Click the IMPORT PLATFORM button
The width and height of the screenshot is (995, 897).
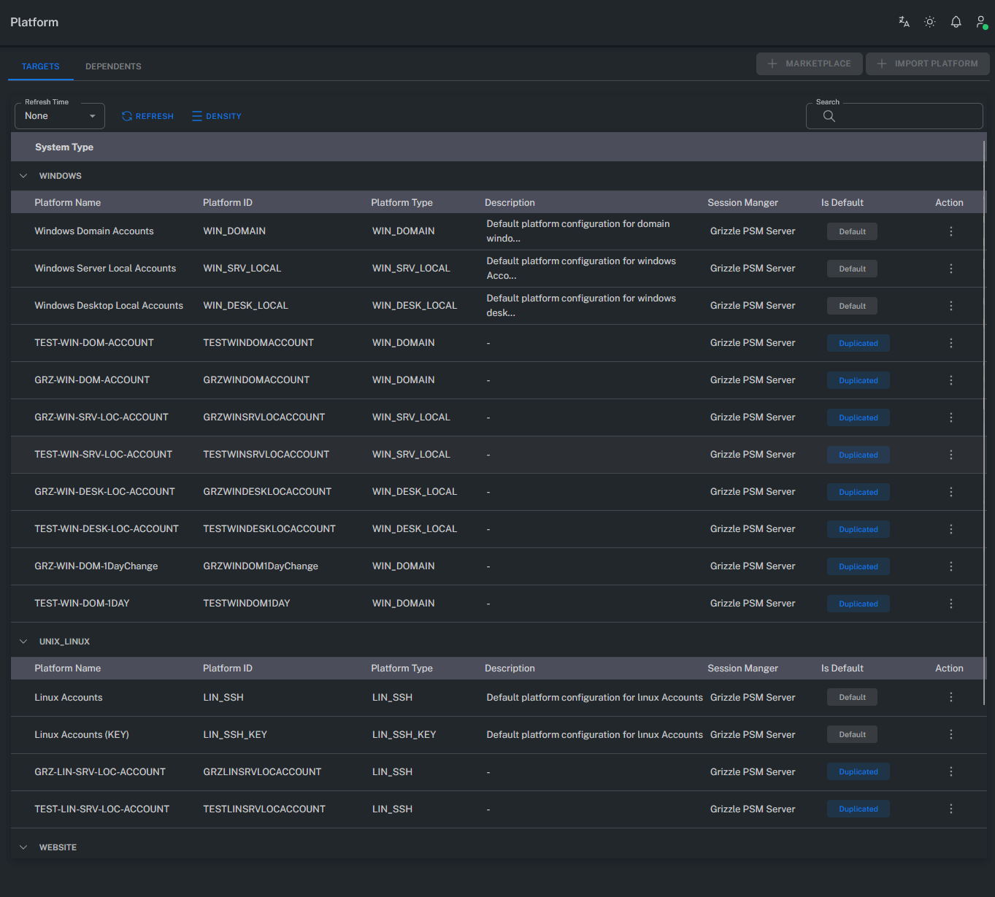(927, 63)
